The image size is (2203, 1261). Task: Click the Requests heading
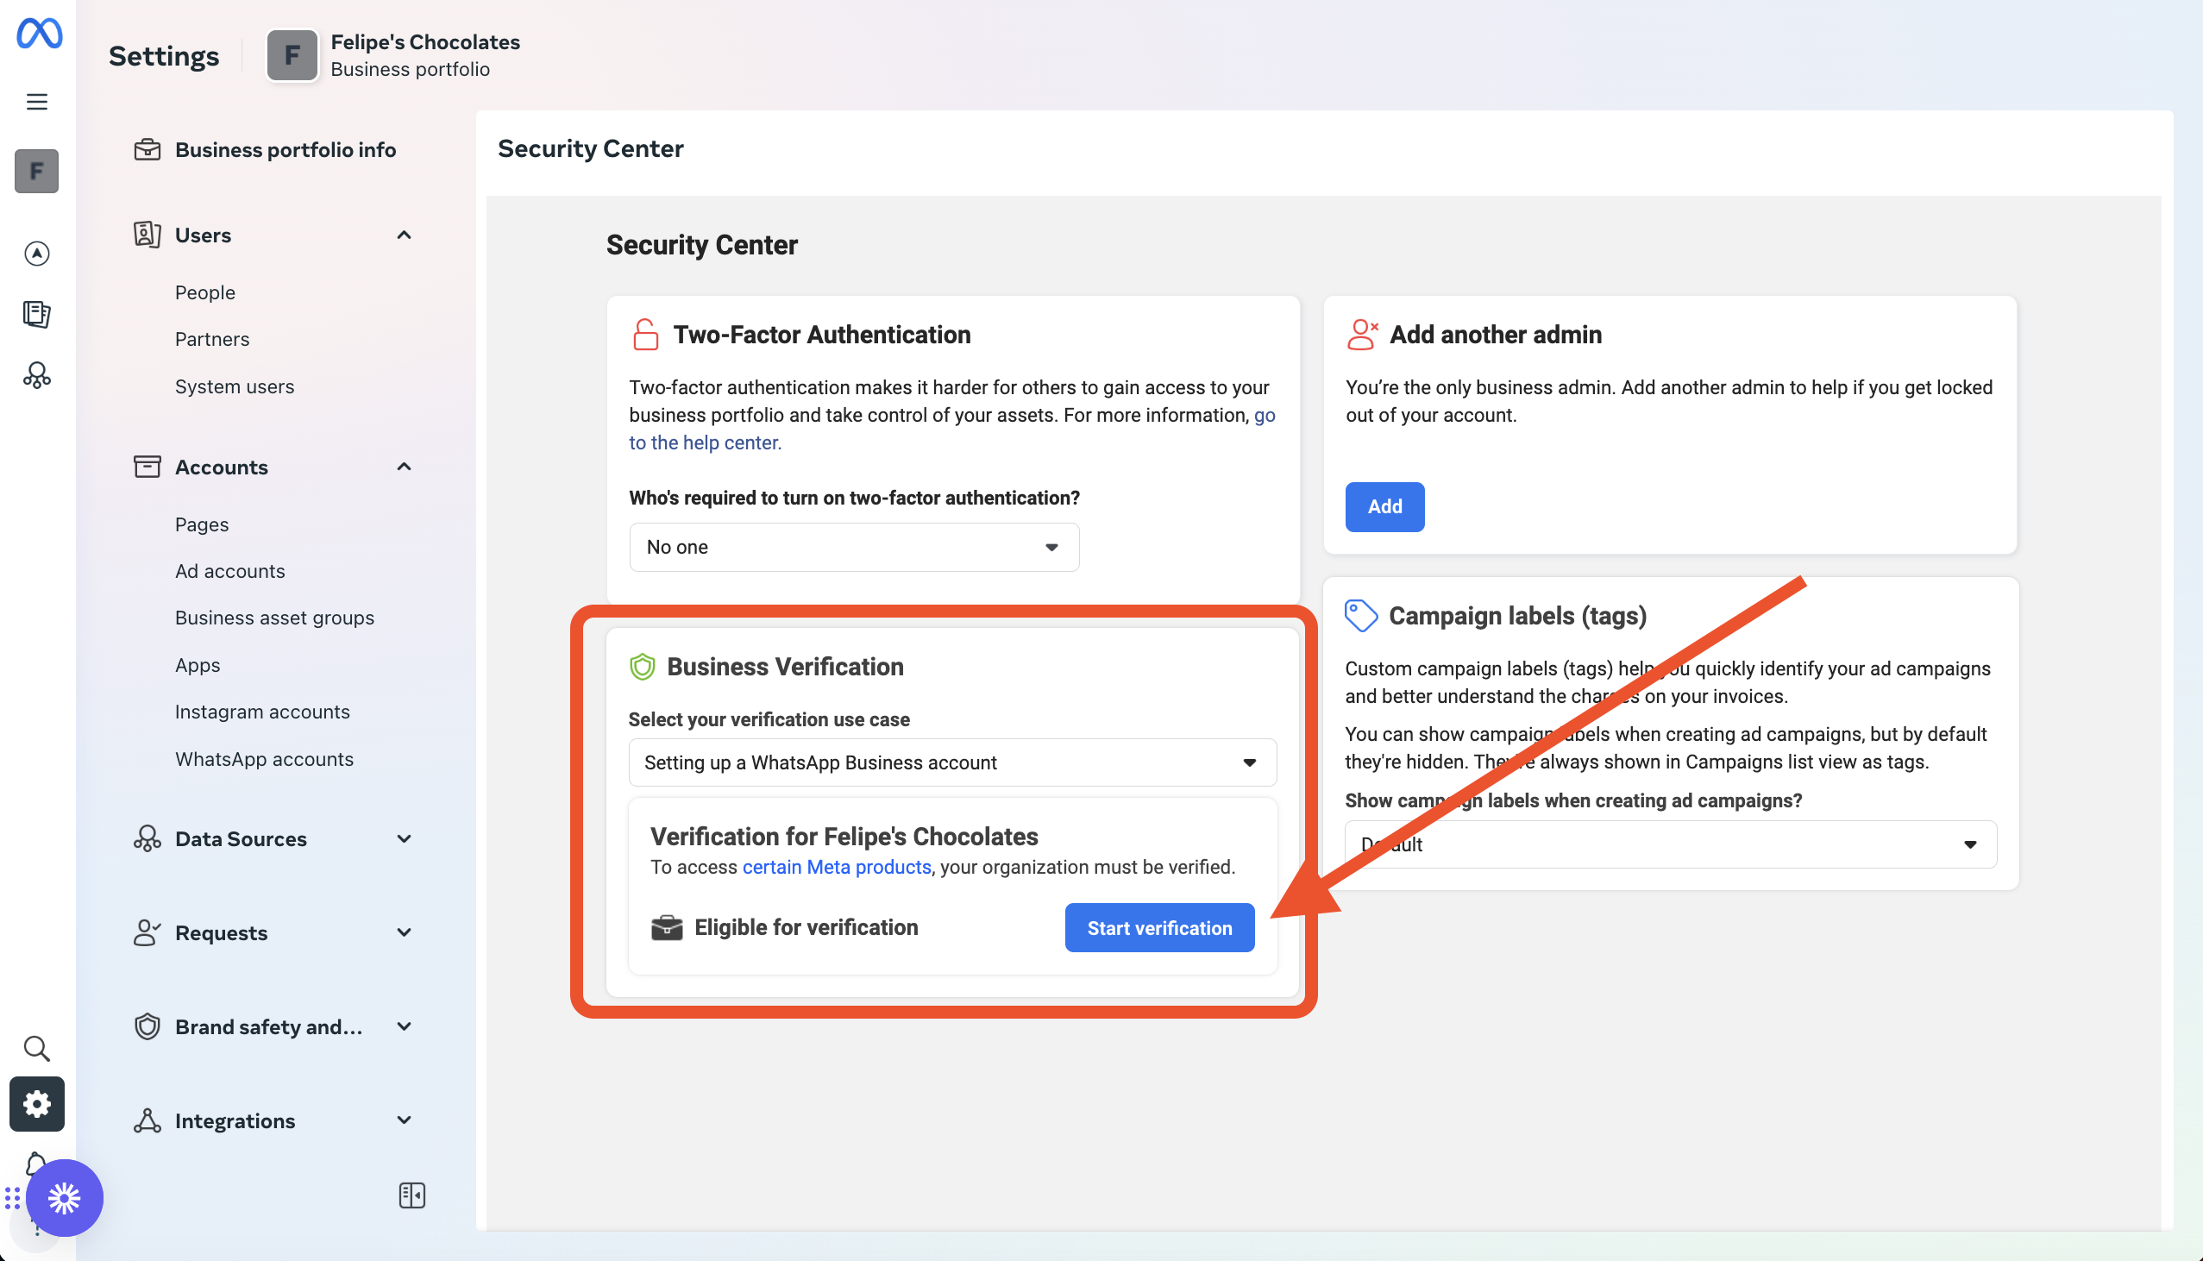coord(222,932)
